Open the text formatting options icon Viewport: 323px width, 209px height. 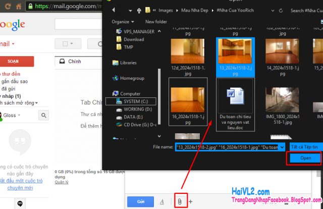162,201
